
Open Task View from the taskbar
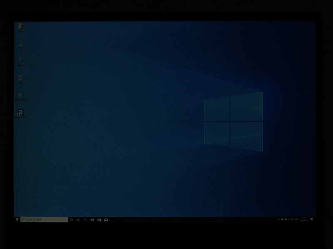[78, 220]
